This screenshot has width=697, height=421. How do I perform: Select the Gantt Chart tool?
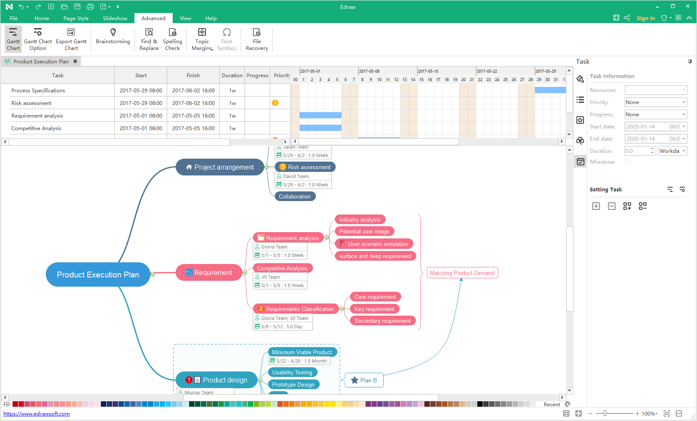(x=13, y=39)
